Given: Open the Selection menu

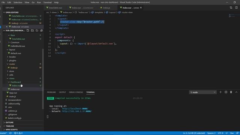Looking at the screenshot, I should coord(18,3).
